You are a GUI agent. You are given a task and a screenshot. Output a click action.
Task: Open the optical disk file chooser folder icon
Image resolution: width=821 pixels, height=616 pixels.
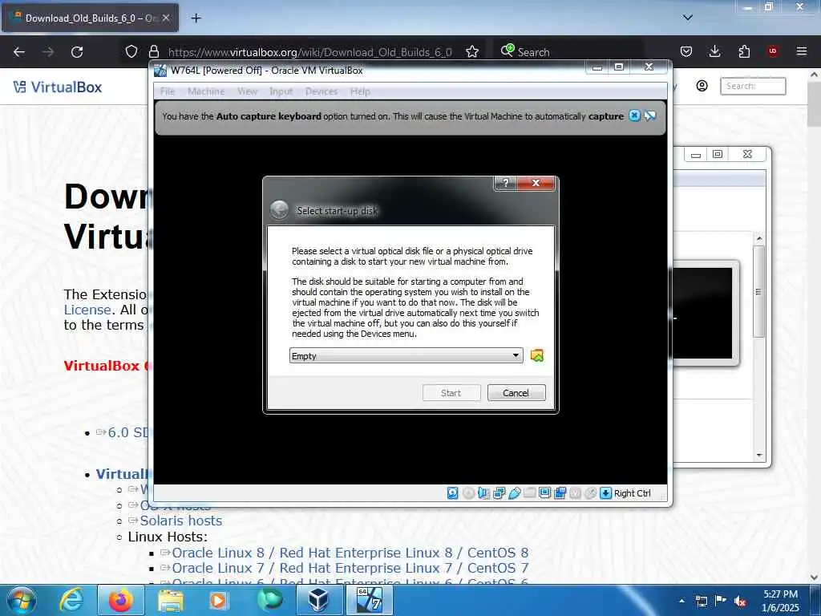click(536, 355)
